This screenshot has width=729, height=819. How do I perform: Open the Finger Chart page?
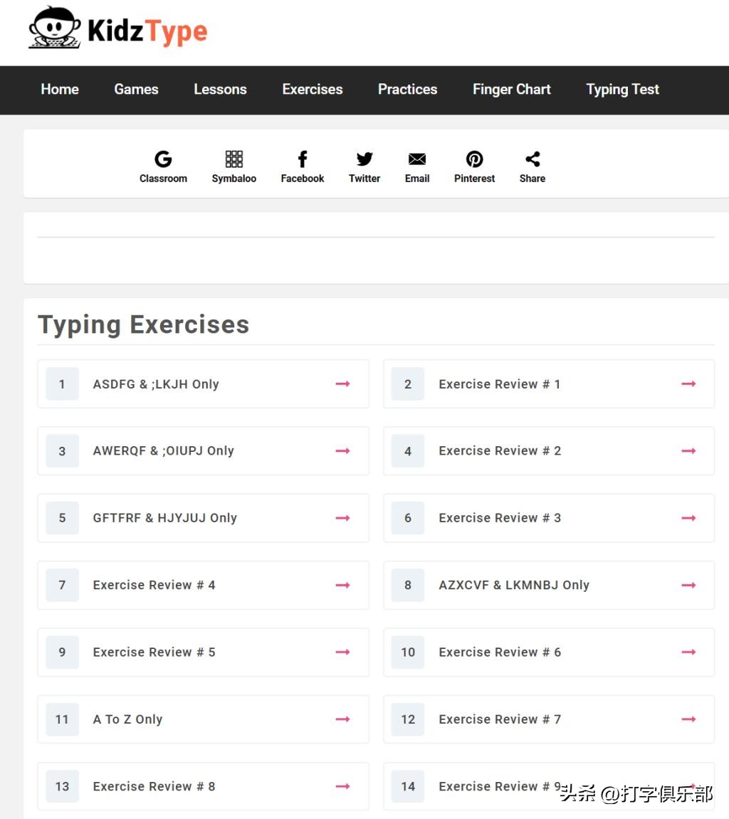[x=511, y=90]
